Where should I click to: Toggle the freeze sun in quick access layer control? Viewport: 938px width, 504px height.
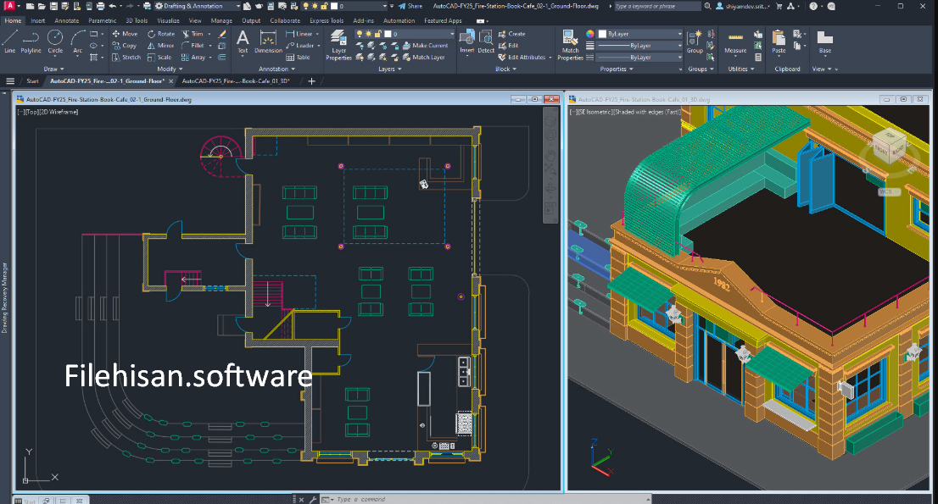coord(315,6)
